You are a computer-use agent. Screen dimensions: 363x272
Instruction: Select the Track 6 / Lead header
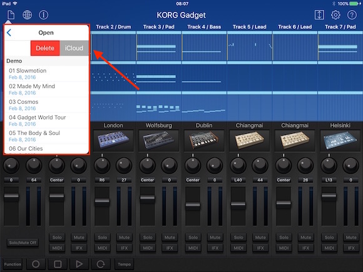pos(295,27)
